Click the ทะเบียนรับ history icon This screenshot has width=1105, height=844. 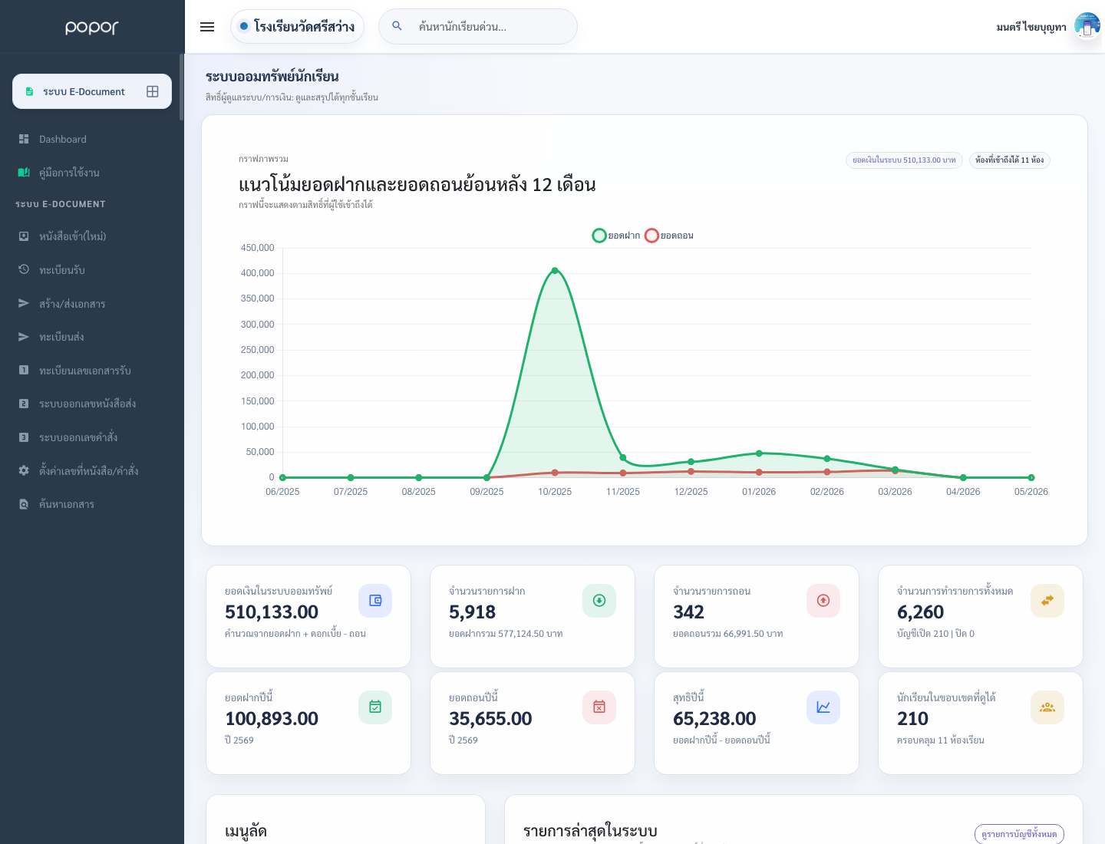coord(24,269)
